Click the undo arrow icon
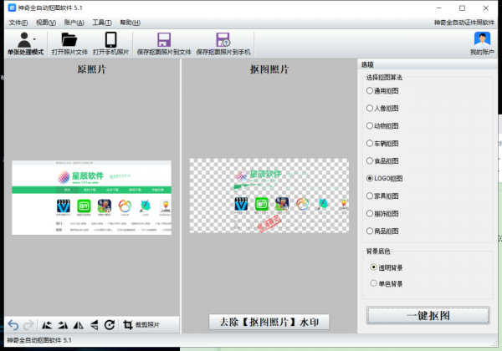 tap(13, 325)
